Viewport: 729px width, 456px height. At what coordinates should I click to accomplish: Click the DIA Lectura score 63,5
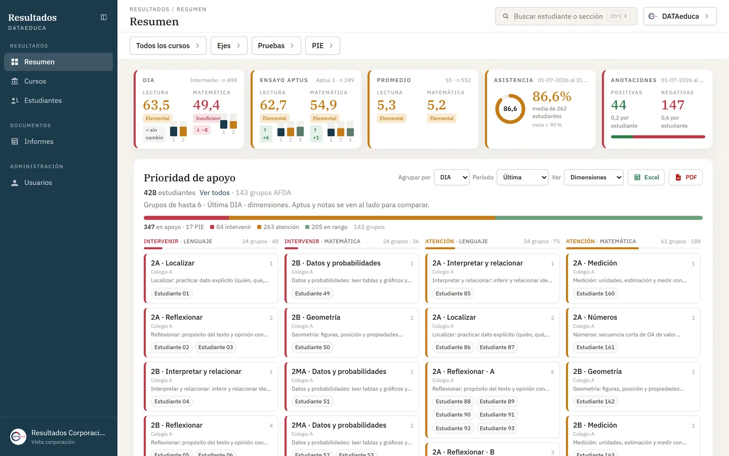pyautogui.click(x=156, y=105)
